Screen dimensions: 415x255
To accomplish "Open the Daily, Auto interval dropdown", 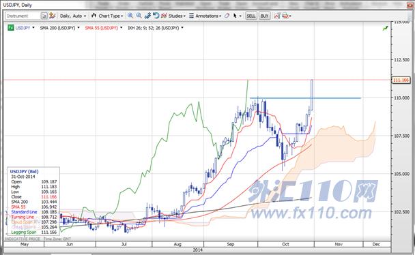I will (x=73, y=16).
